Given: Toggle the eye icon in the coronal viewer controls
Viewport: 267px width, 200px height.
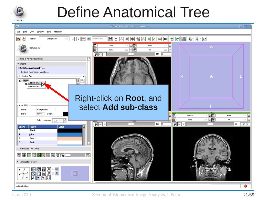Looking at the screenshot, I should coord(179,124).
